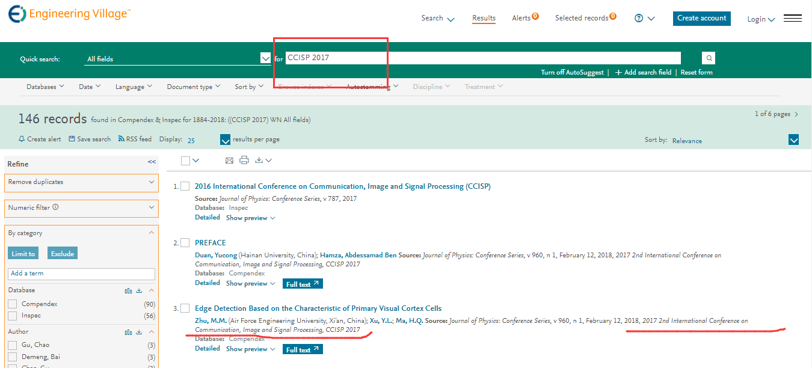Check the author filter Demeng, Bai
The width and height of the screenshot is (812, 368).
pos(13,357)
